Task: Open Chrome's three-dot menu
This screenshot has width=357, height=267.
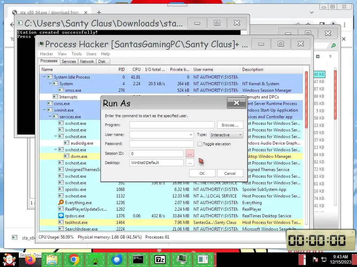Action: (x=345, y=25)
